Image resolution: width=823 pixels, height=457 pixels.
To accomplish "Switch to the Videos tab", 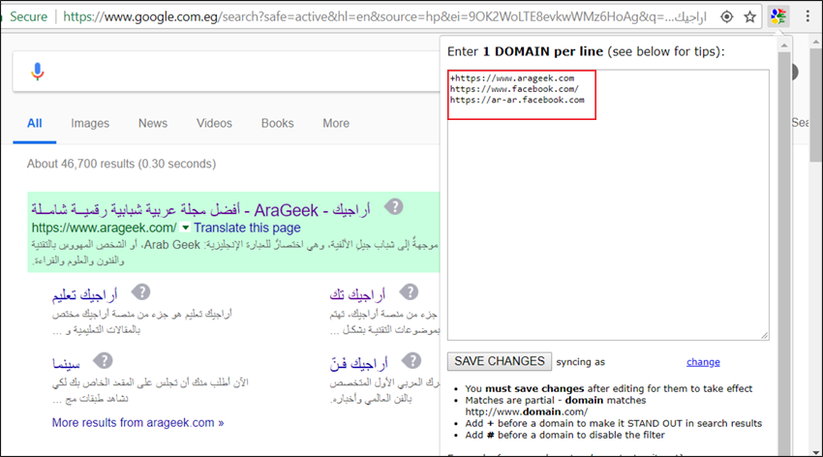I will [214, 123].
